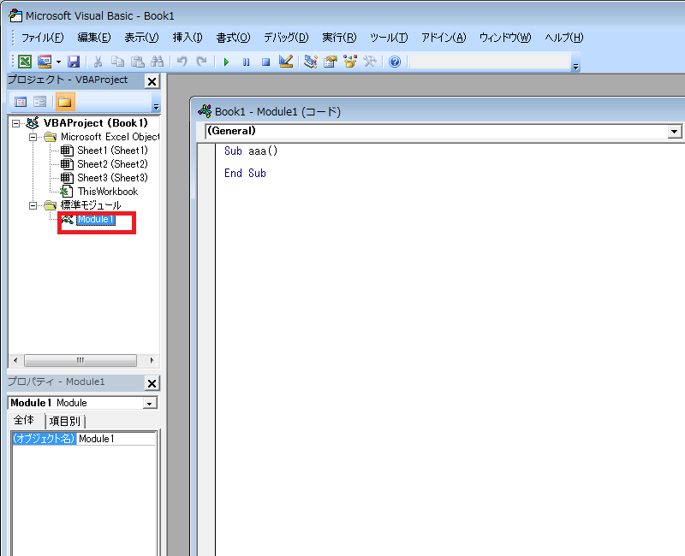Image resolution: width=685 pixels, height=556 pixels.
Task: Close the プロパティ - Module1 pane
Action: tap(152, 383)
